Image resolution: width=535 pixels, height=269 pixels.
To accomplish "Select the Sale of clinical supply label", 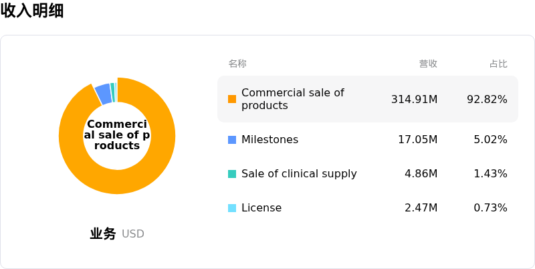I will point(299,174).
